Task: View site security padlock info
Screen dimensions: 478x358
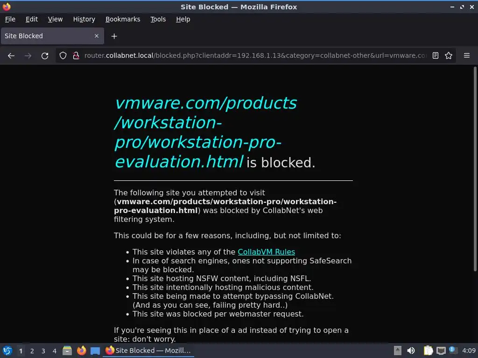Action: (76, 55)
